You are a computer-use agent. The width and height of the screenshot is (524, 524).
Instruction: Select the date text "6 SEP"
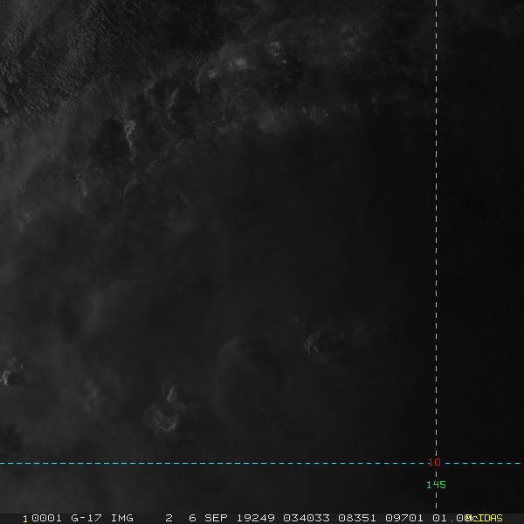coord(208,518)
